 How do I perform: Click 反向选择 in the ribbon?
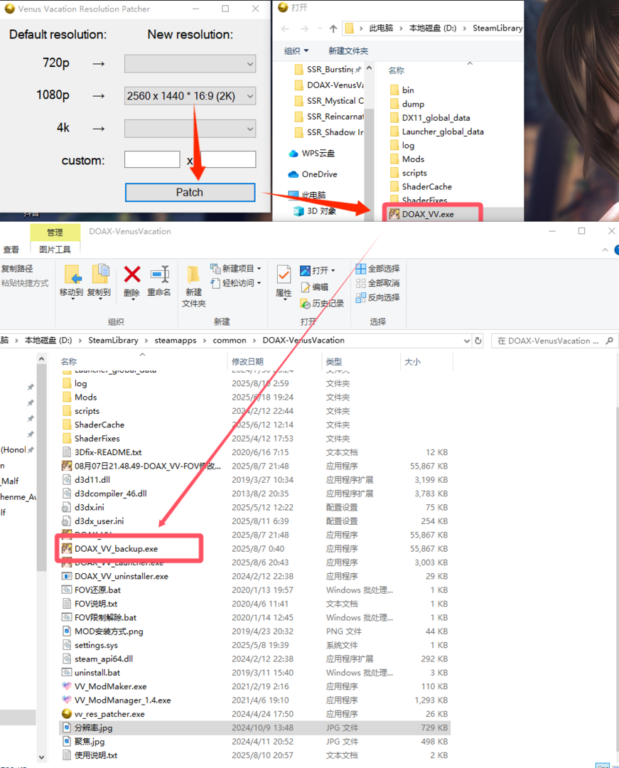[378, 297]
